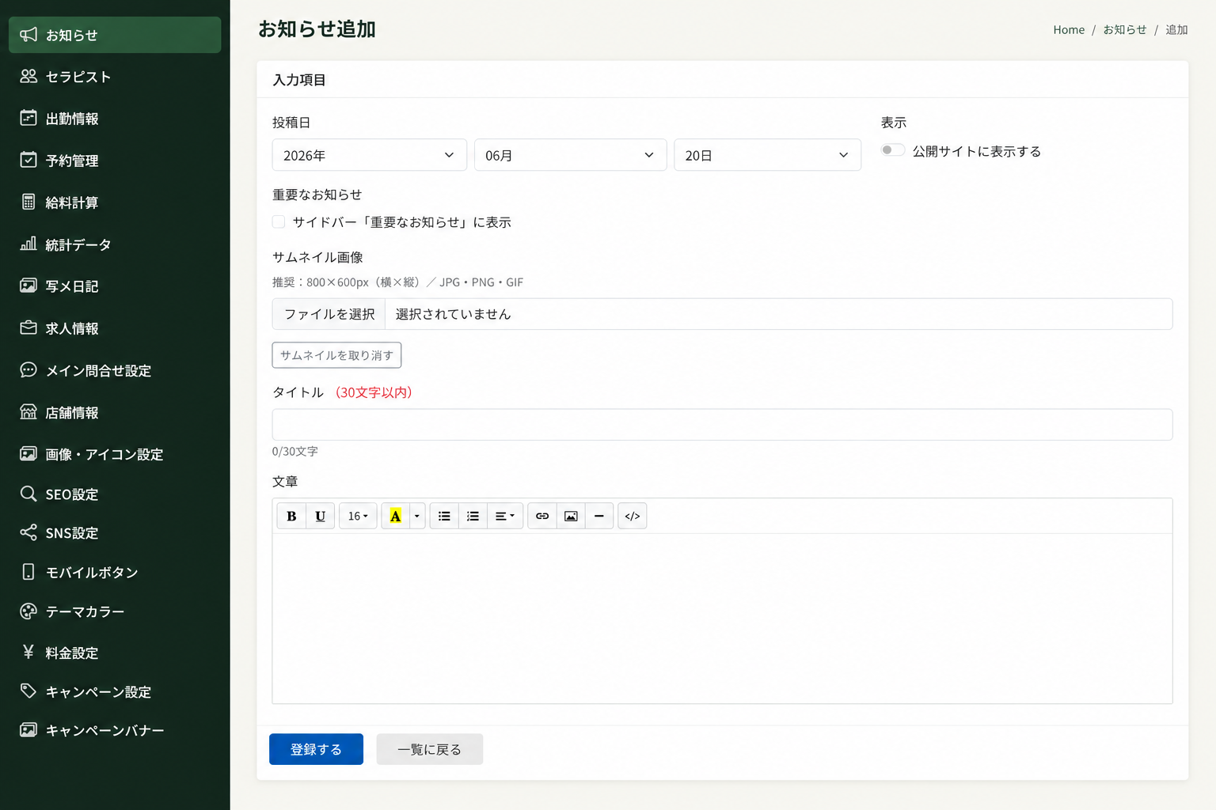
Task: Click the 一覧に戻る button
Action: (x=429, y=749)
